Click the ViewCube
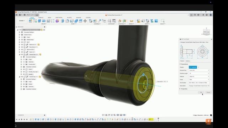This screenshot has height=128, width=228. point(206,32)
